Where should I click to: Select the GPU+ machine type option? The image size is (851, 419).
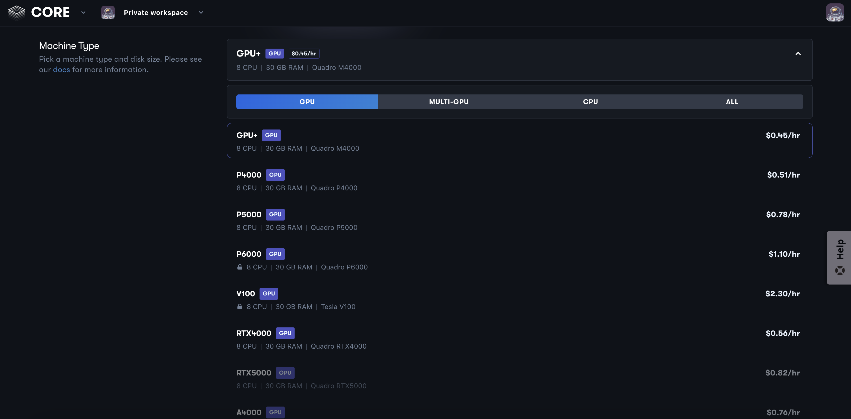[519, 141]
